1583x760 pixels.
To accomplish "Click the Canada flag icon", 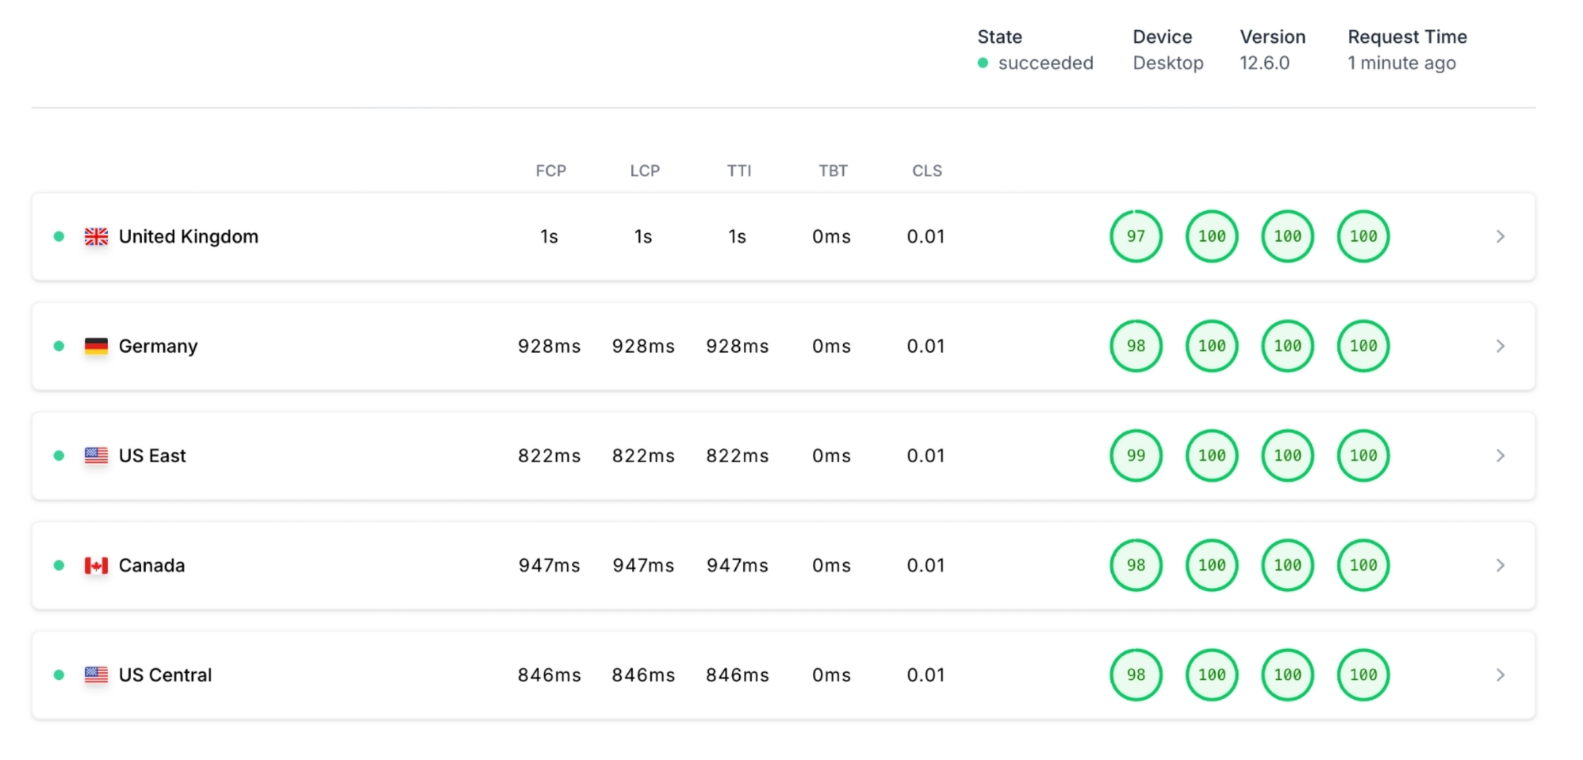I will pos(96,566).
